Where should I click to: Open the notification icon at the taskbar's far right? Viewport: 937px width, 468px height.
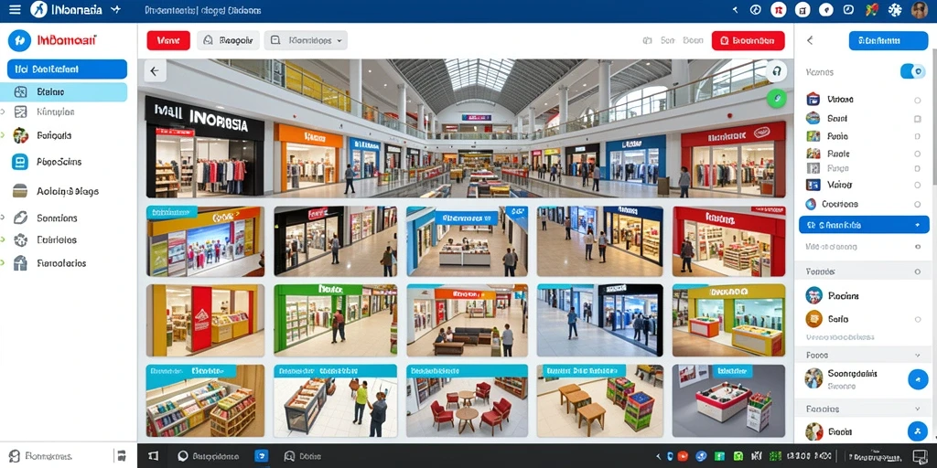(x=920, y=456)
